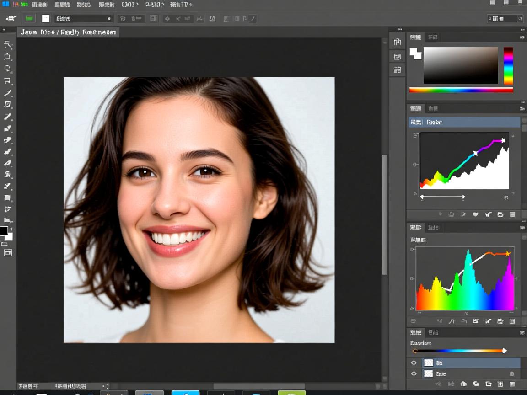Open the color panel flyout menu
The image size is (527, 395).
pyautogui.click(x=522, y=37)
